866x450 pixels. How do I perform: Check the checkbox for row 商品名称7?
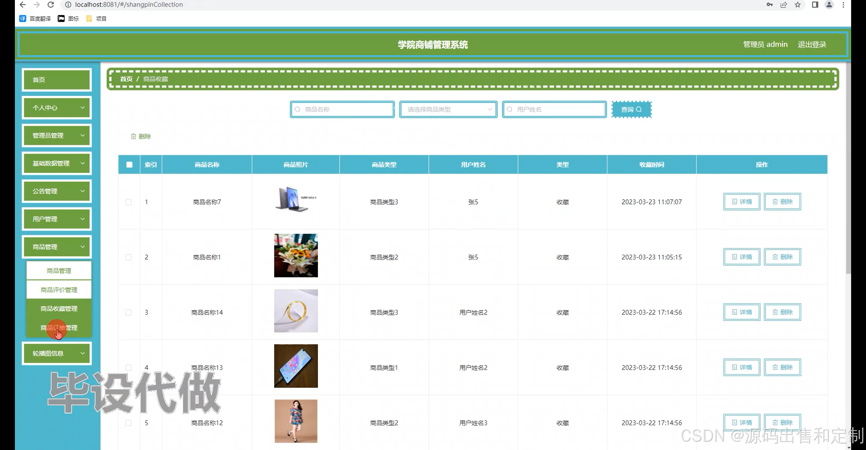point(129,202)
